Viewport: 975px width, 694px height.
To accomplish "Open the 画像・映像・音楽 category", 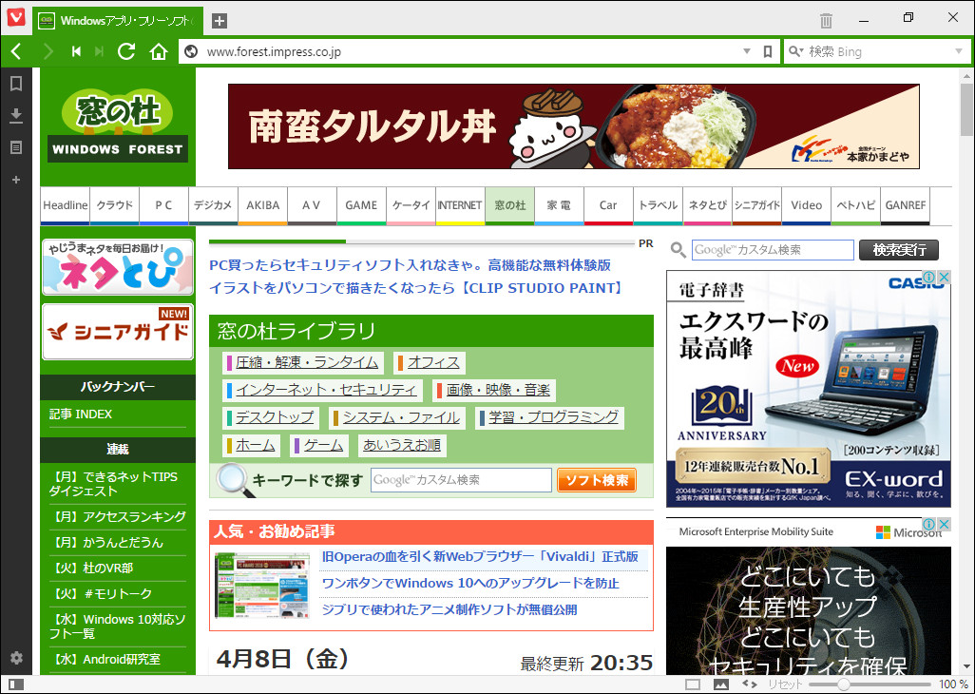I will tap(494, 390).
